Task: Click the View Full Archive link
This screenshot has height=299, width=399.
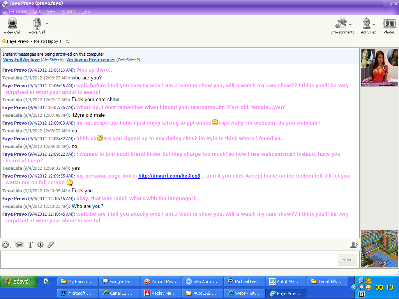Action: (21, 60)
